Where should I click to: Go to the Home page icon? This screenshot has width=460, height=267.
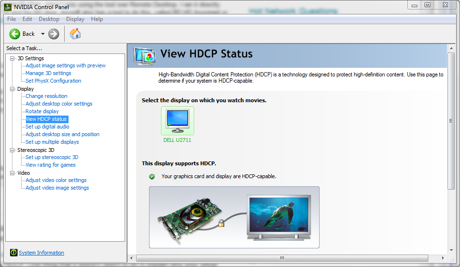click(75, 33)
